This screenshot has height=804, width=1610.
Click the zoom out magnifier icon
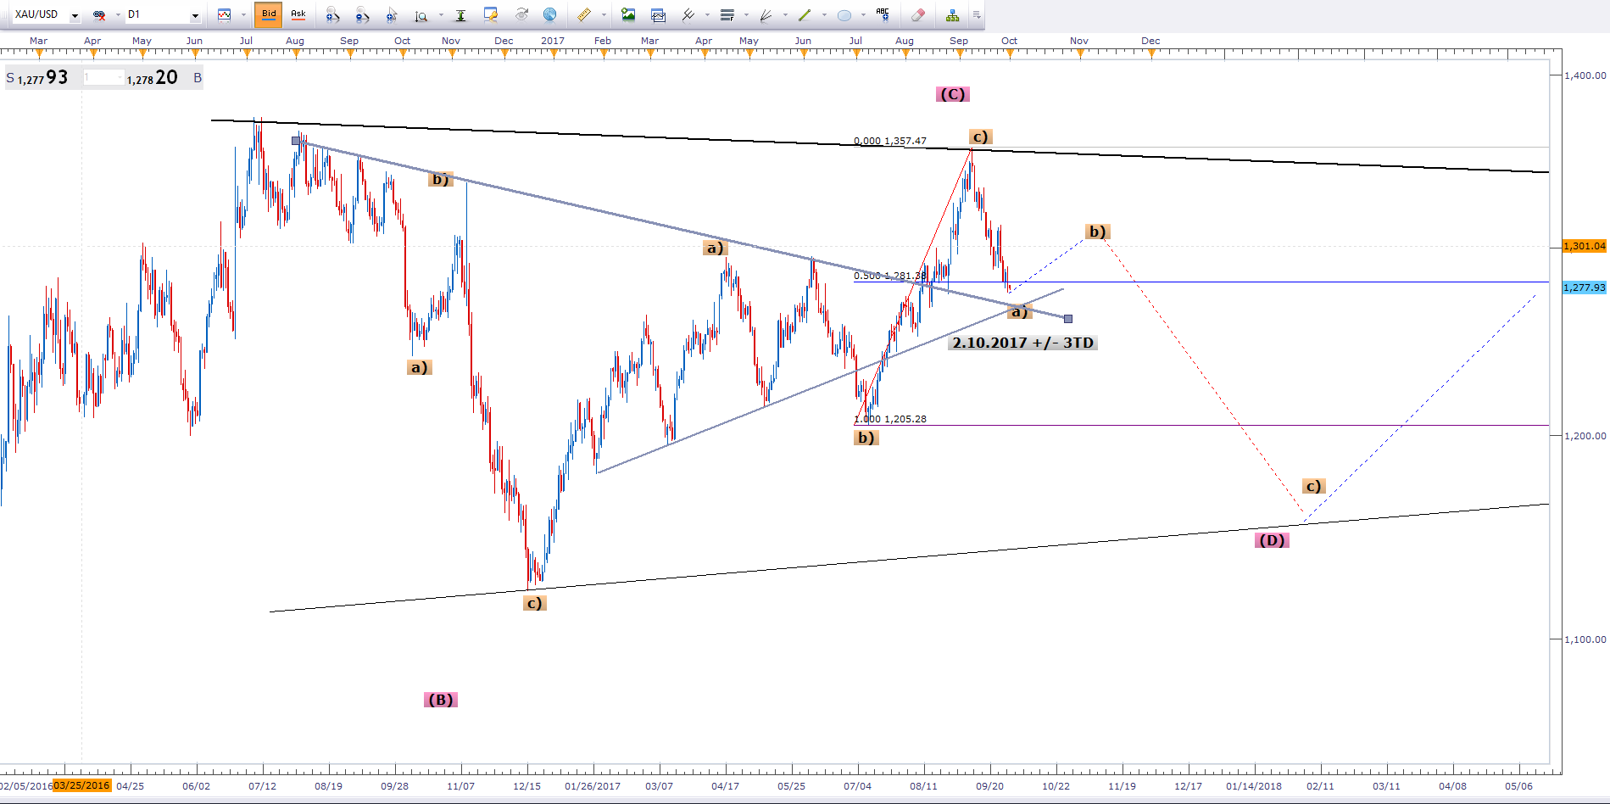pos(362,14)
